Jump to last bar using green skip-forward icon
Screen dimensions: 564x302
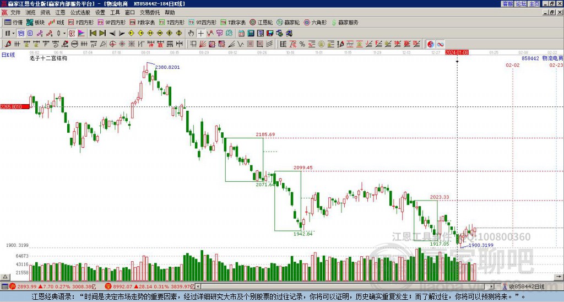[x=102, y=33]
